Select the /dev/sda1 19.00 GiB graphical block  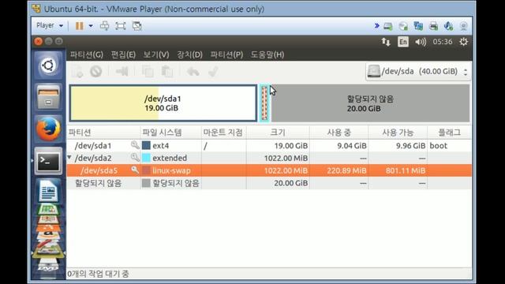pyautogui.click(x=163, y=103)
